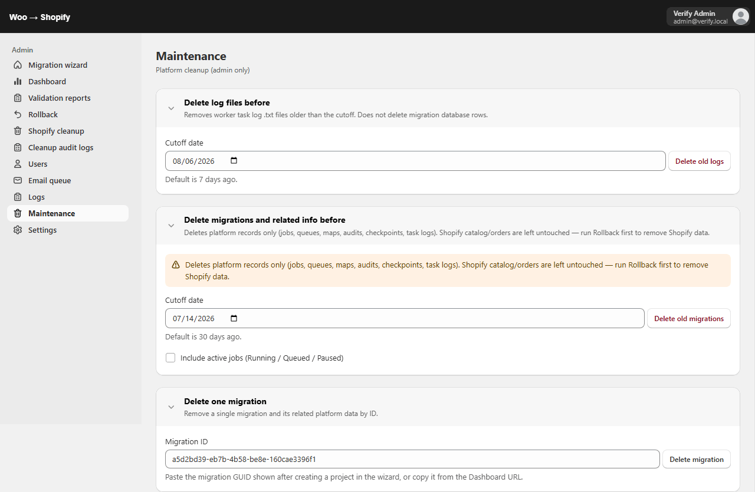Open calendar picker for log files cutoff date
The width and height of the screenshot is (755, 492).
(x=234, y=161)
